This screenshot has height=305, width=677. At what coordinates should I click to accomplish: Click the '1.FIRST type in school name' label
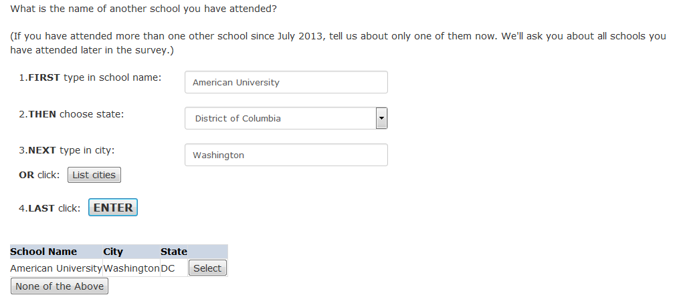click(x=90, y=77)
